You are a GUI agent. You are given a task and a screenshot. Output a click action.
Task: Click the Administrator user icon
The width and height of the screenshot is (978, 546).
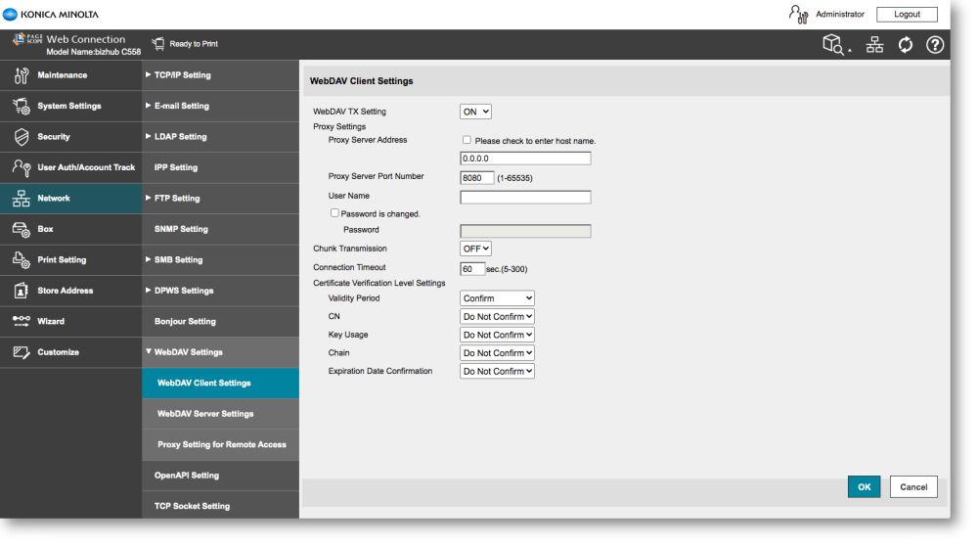[798, 14]
